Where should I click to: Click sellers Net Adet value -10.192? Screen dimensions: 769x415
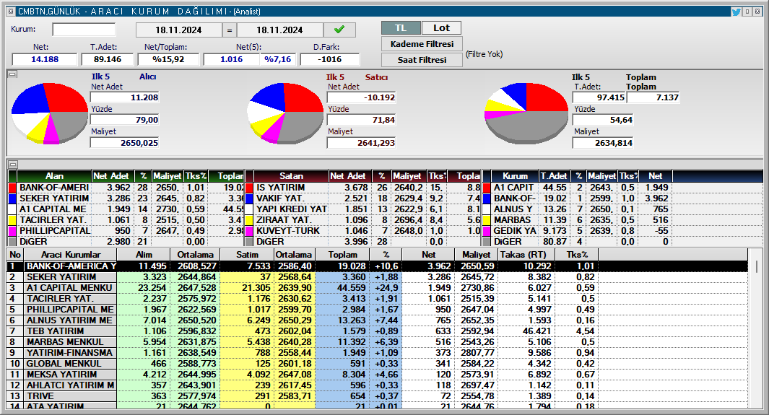[362, 97]
